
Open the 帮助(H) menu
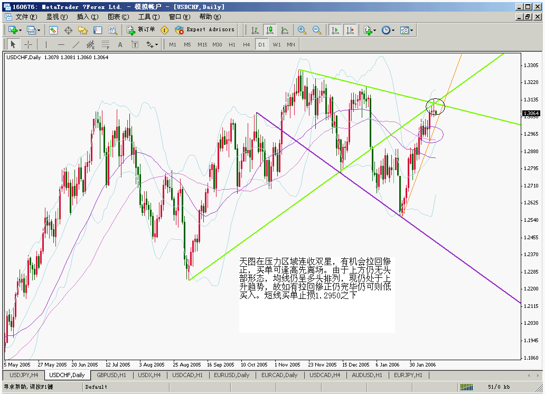(x=210, y=17)
